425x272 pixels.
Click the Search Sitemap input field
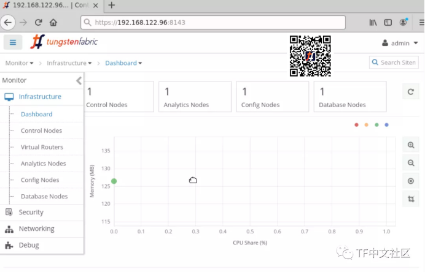394,62
